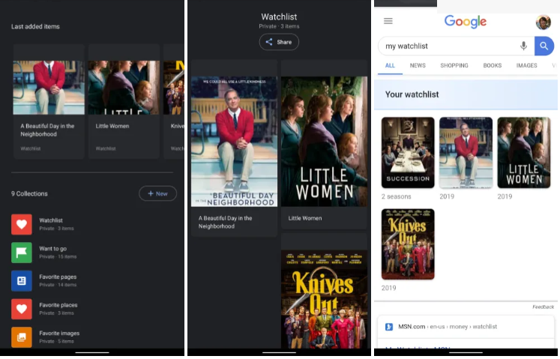Open Little Women card in Last added
The width and height of the screenshot is (560, 359).
(x=124, y=101)
